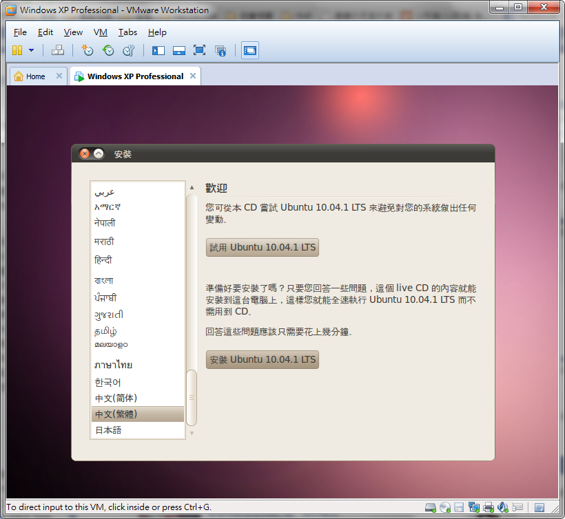565x519 pixels.
Task: Select বাংলা in the language list
Action: [138, 280]
